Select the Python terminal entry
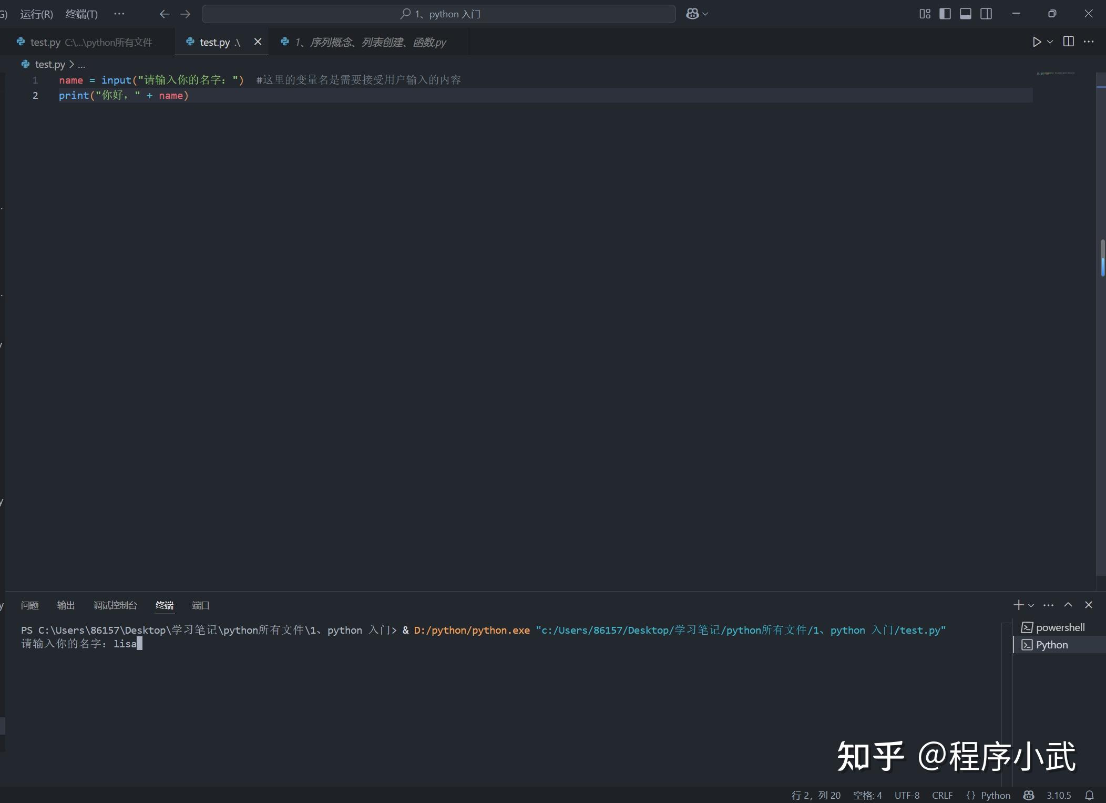The width and height of the screenshot is (1106, 803). 1059,645
